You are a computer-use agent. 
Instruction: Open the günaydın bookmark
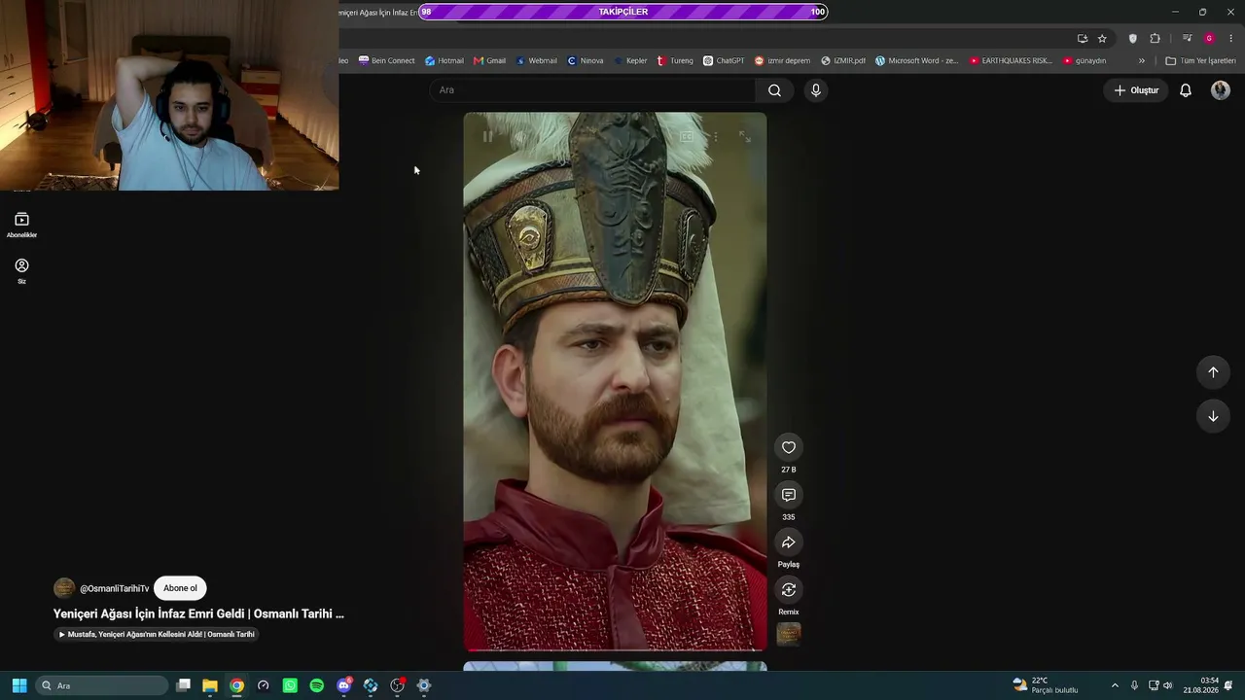point(1085,60)
